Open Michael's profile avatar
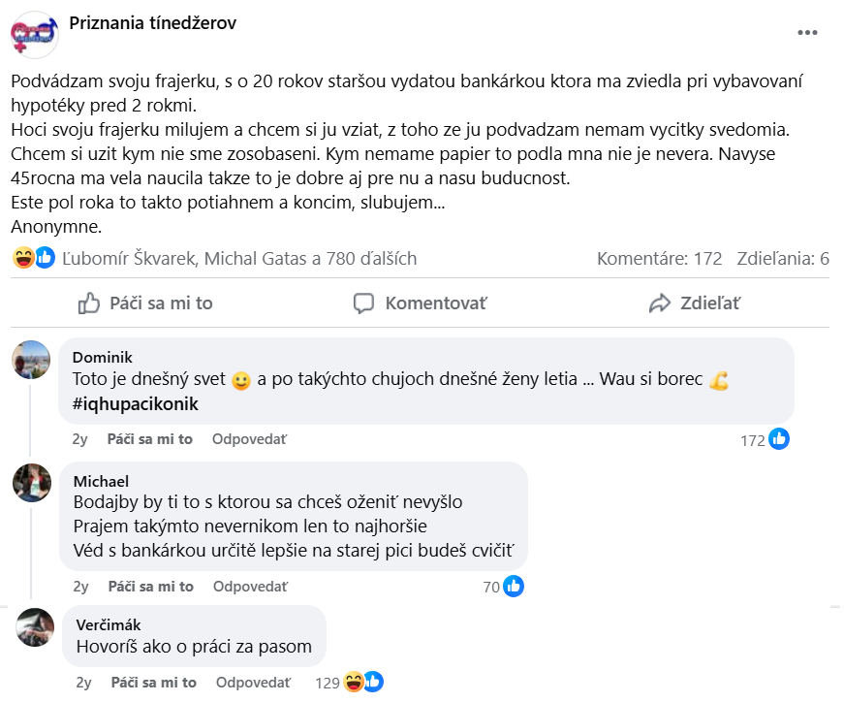This screenshot has height=702, width=844. [x=32, y=482]
